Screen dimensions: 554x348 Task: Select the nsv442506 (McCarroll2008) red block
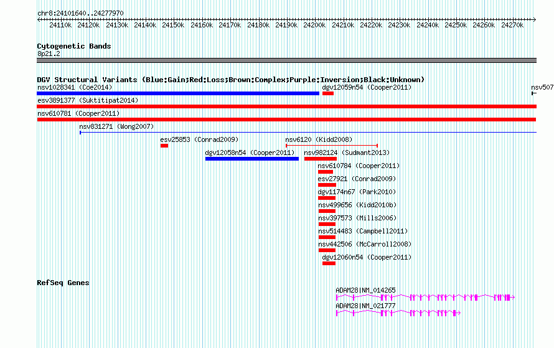(x=327, y=250)
